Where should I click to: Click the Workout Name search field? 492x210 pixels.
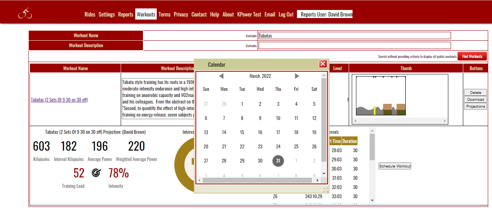(354, 36)
